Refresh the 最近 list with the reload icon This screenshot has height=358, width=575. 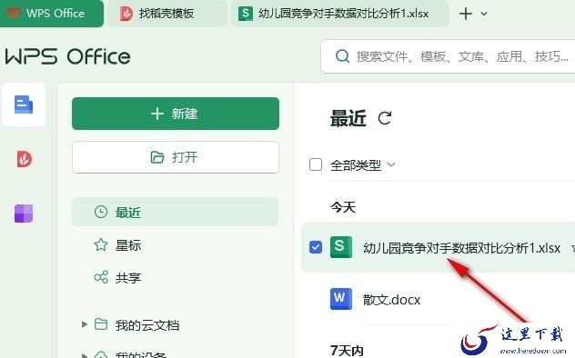tap(385, 118)
